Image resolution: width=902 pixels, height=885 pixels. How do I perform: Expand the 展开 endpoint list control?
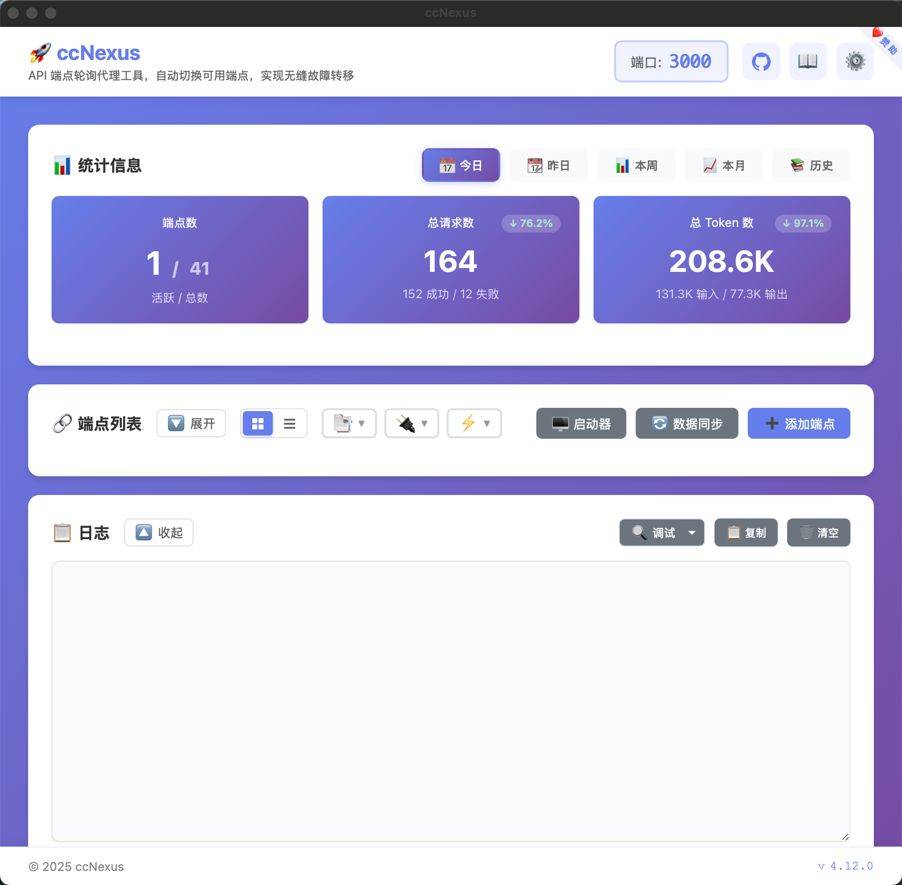191,423
